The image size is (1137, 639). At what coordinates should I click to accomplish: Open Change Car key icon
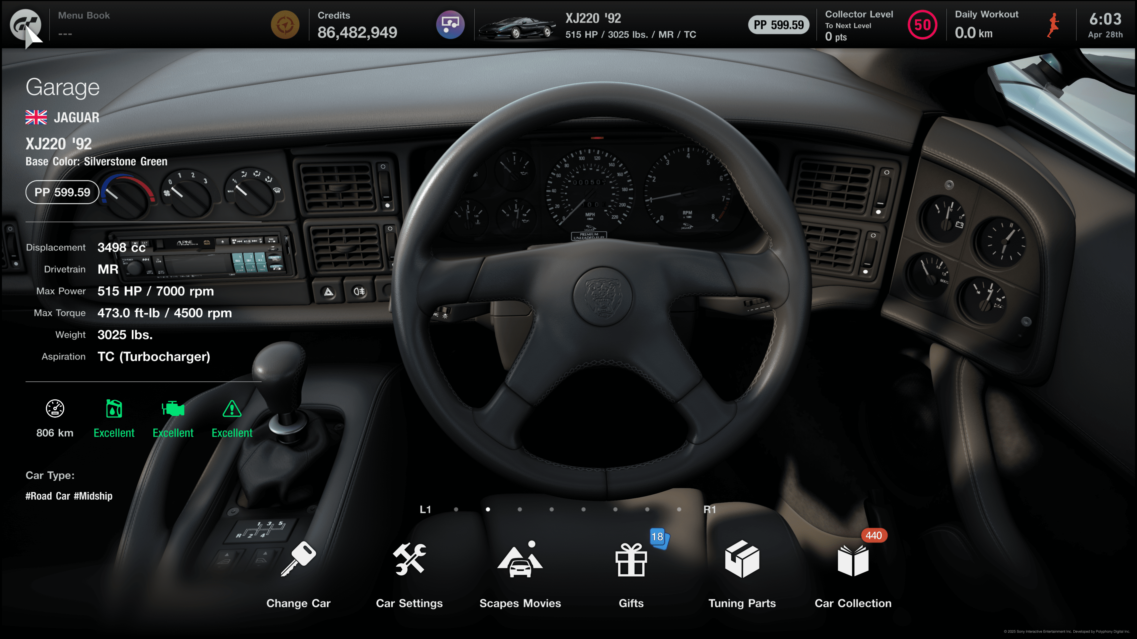[298, 559]
